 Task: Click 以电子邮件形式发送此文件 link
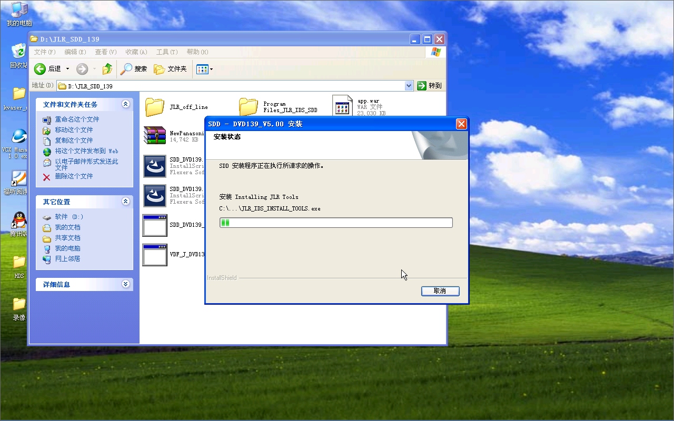tap(86, 164)
